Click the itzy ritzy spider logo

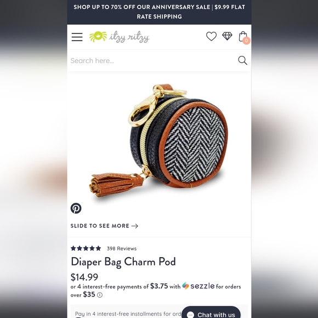pos(120,37)
